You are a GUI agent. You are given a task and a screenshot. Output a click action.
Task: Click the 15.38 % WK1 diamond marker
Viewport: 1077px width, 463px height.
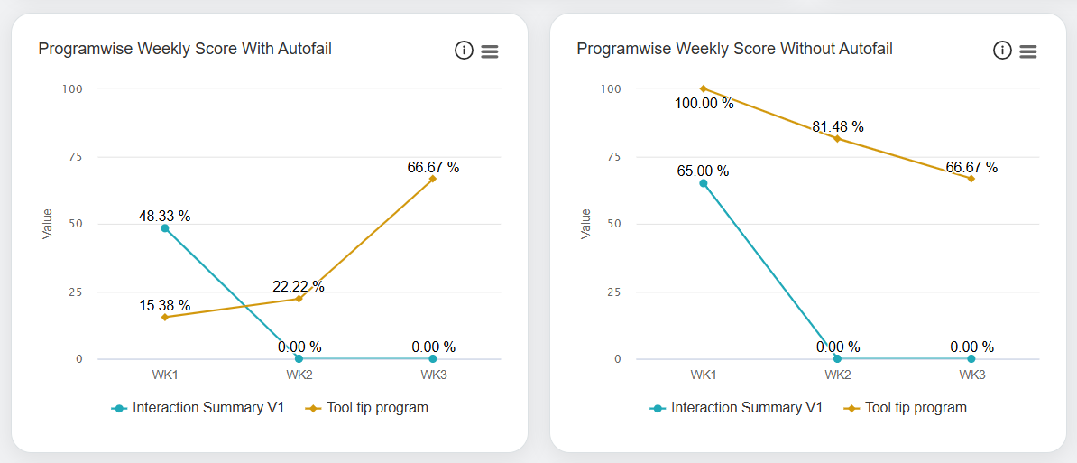(165, 317)
